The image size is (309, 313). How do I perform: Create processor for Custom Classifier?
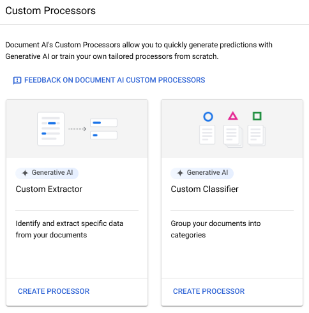click(209, 291)
